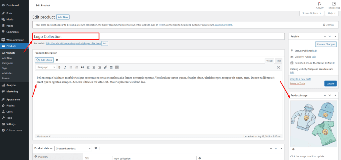
Task: Switch to the Text editor tab
Action: [278, 61]
